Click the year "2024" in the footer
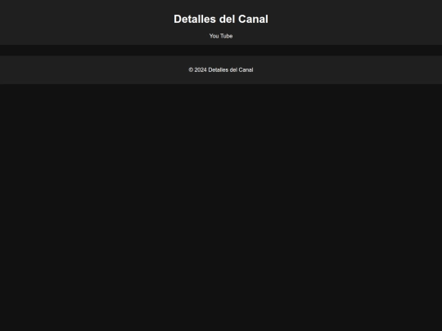 201,69
